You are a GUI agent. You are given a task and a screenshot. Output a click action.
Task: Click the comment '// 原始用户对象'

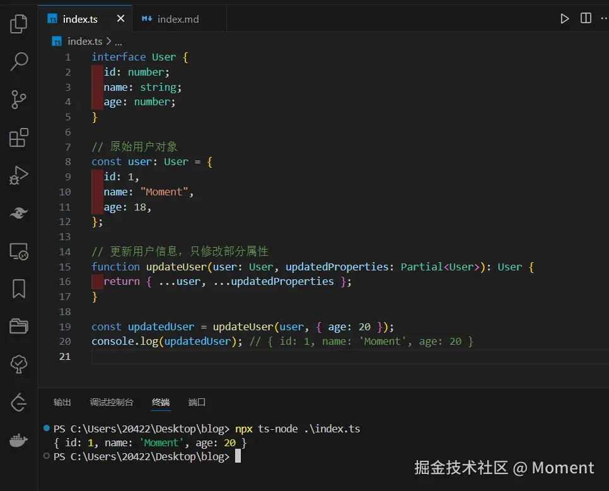coord(134,147)
